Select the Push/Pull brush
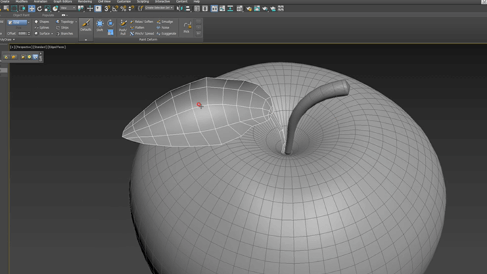Image resolution: width=487 pixels, height=274 pixels. [x=123, y=27]
